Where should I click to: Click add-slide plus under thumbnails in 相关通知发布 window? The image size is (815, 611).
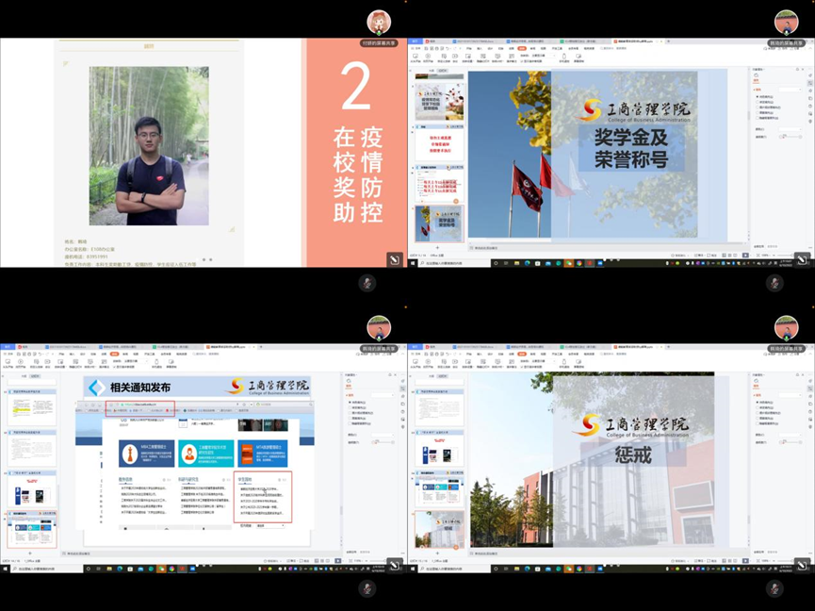click(x=29, y=553)
